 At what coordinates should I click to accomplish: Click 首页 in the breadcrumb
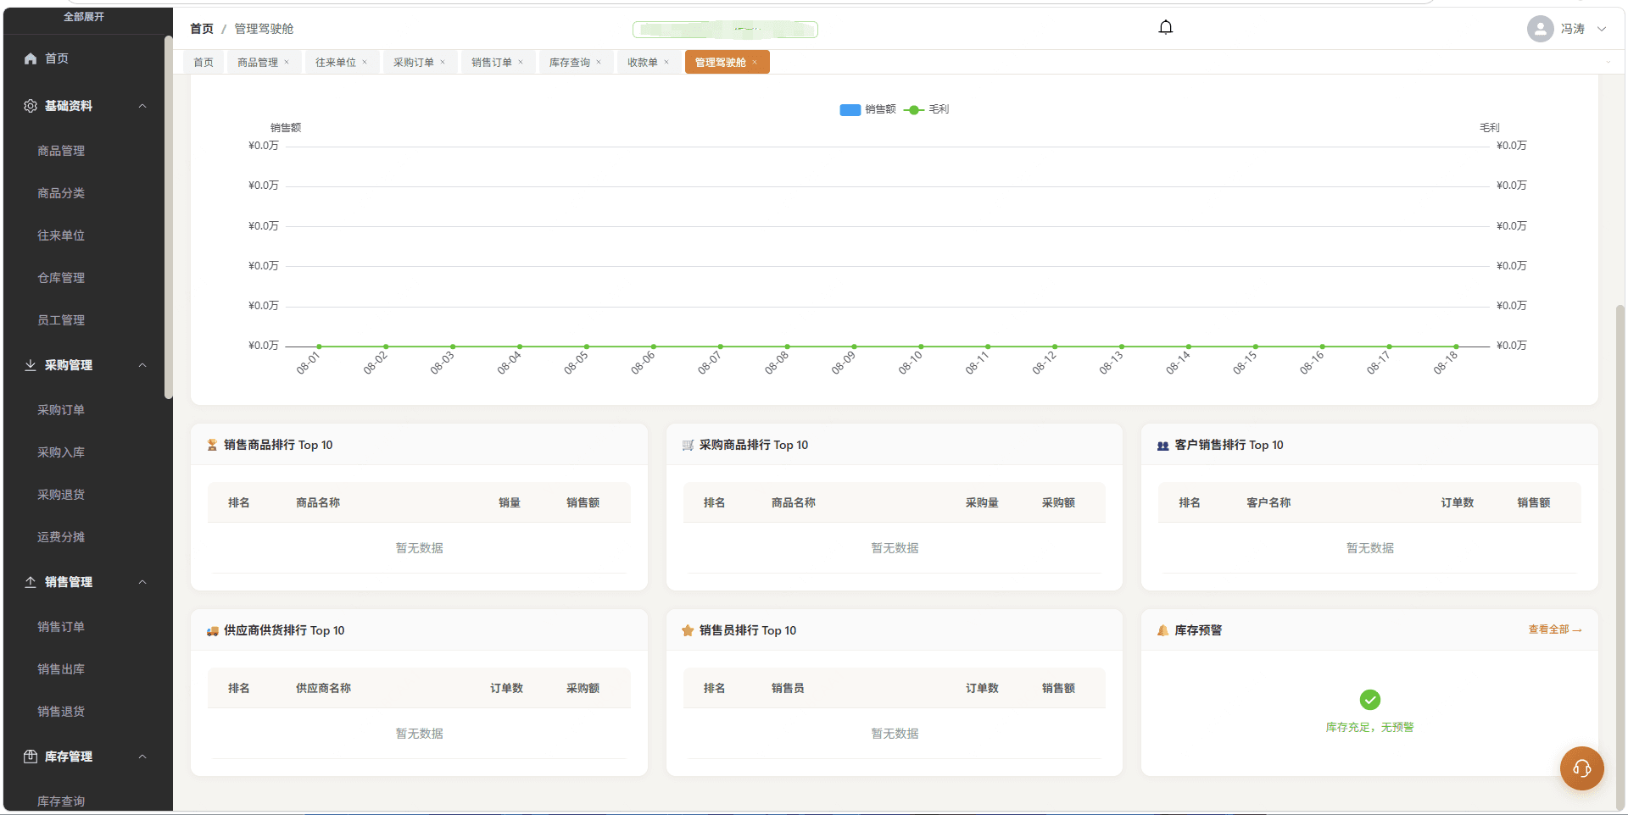click(202, 29)
